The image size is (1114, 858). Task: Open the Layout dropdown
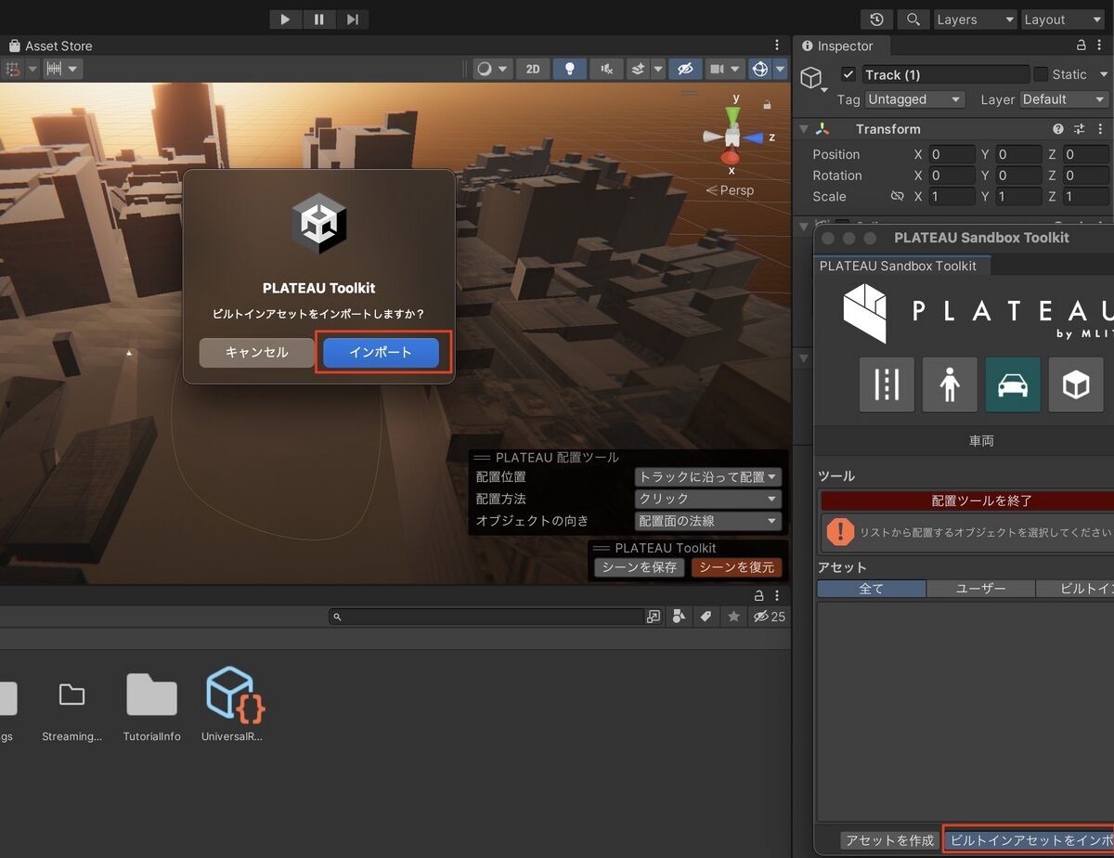pos(1062,19)
